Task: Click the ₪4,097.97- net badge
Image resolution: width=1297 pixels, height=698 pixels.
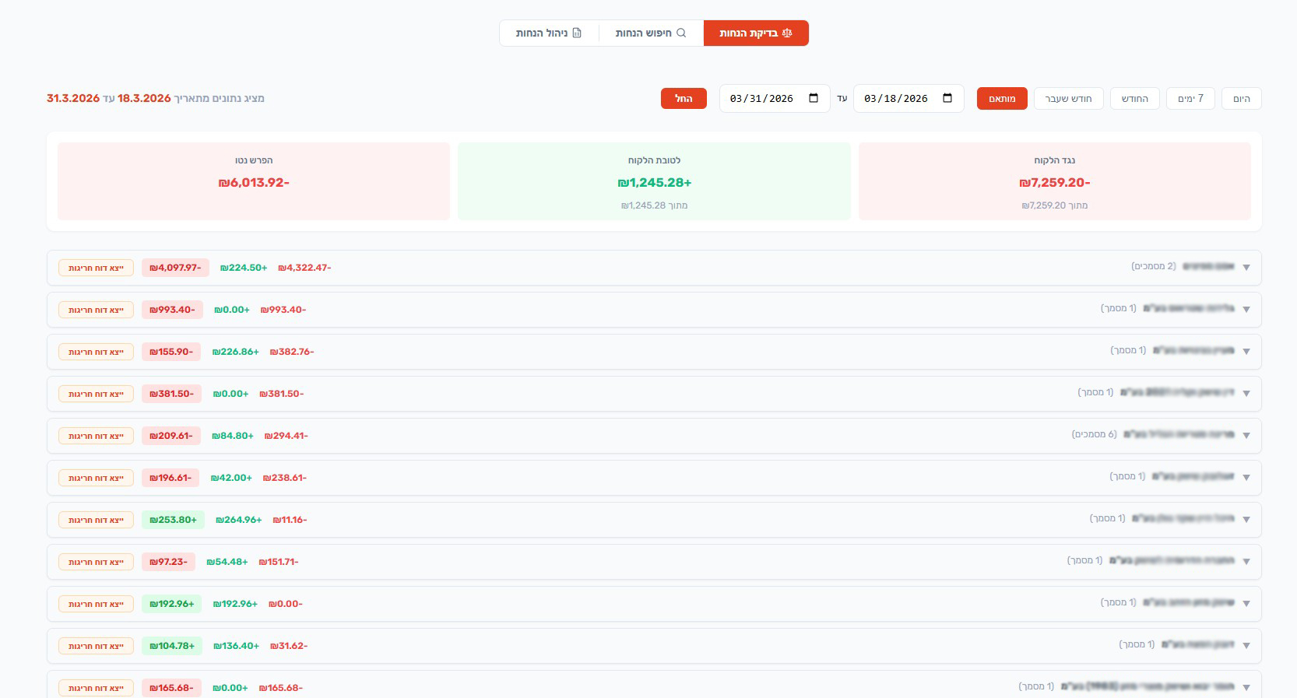Action: [x=175, y=268]
